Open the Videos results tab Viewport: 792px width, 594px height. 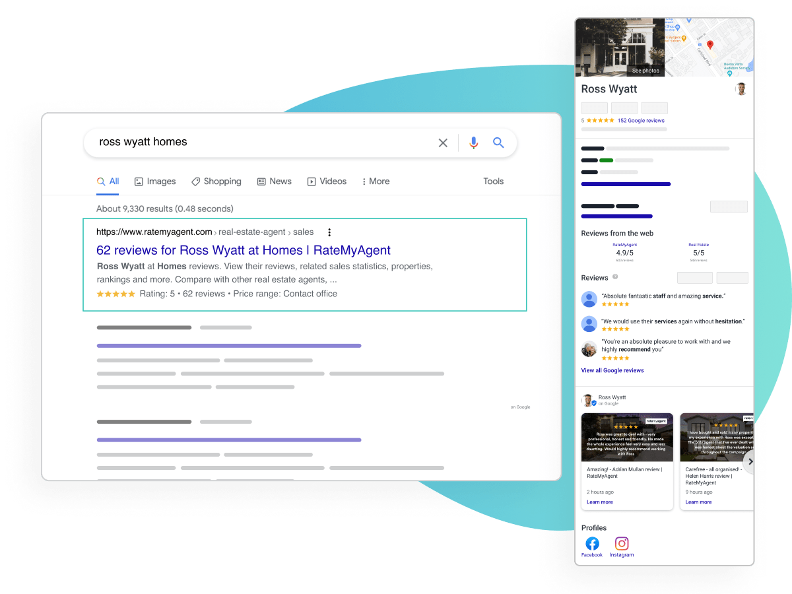[x=327, y=181]
